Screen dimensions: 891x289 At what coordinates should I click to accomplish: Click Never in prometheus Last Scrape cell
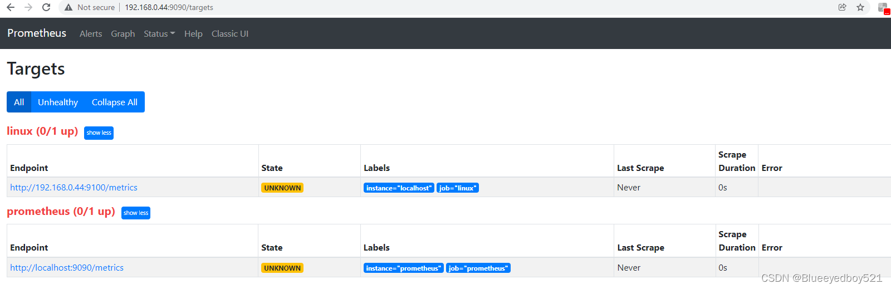tap(629, 268)
